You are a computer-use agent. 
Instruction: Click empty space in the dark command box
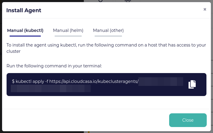[x=136, y=90]
